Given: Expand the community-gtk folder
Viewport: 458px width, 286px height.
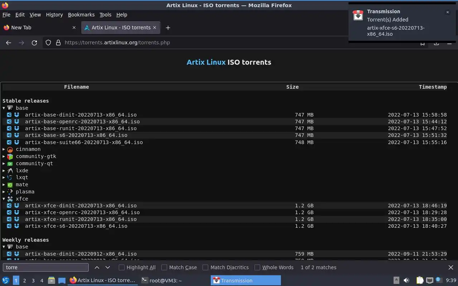Looking at the screenshot, I should pyautogui.click(x=4, y=157).
